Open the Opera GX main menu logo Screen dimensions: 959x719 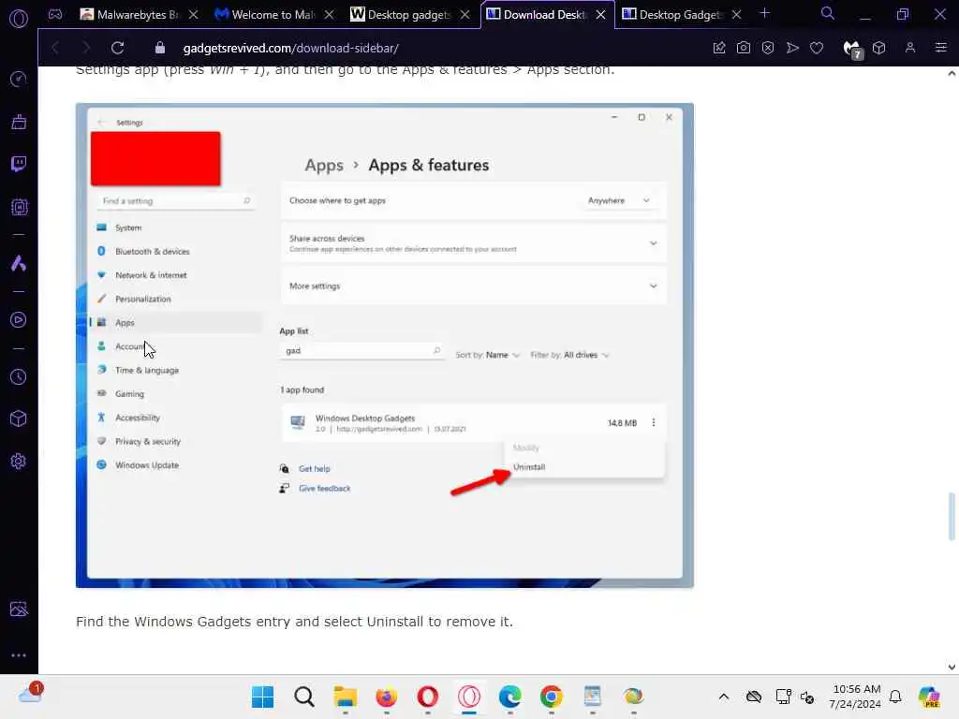tap(19, 19)
